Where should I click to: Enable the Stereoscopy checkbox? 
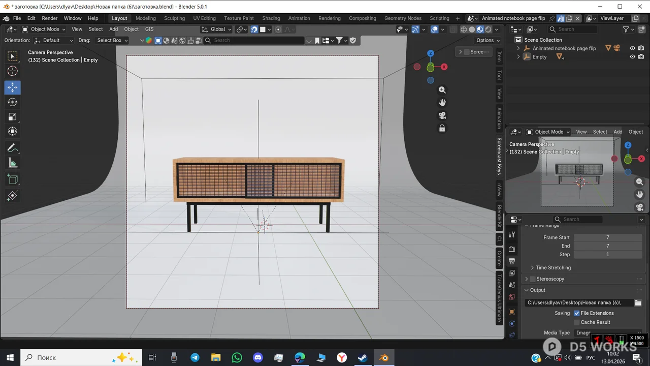533,279
